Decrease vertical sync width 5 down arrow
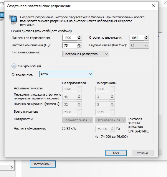The image size is (167, 177). [112, 106]
